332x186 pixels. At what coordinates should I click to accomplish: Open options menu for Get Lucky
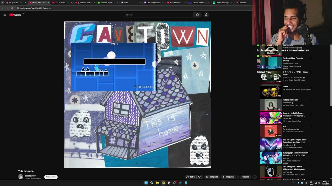[311, 167]
